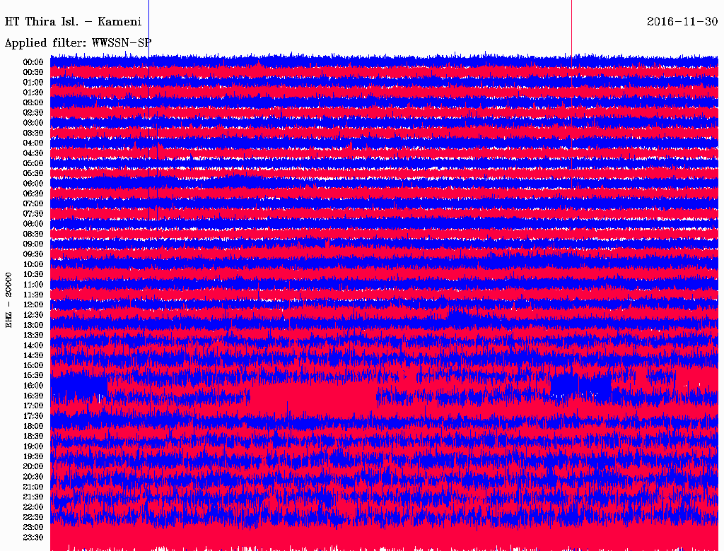The width and height of the screenshot is (724, 551).
Task: Click the 11:30 time label
Action: (x=33, y=295)
